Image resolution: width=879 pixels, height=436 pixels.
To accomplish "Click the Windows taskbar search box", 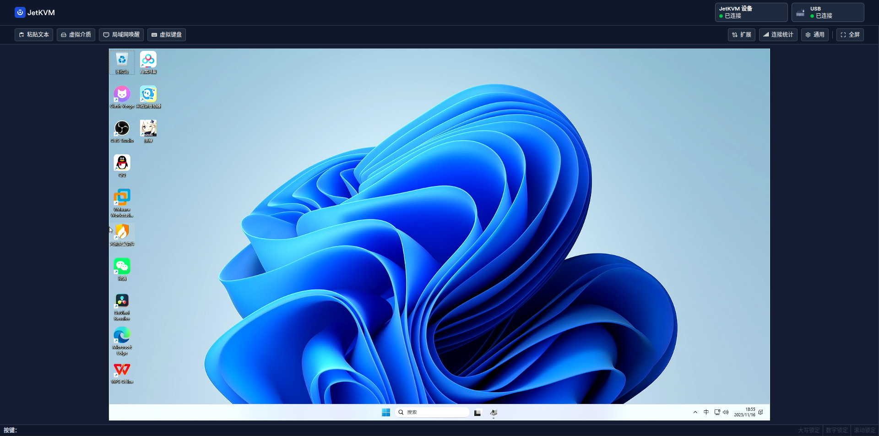I will (432, 412).
